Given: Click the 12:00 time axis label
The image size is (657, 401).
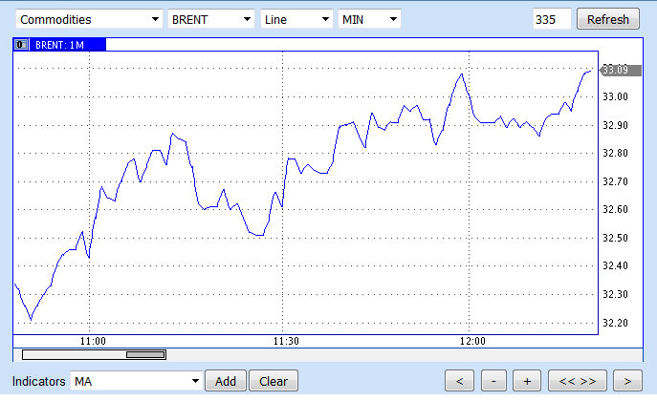Looking at the screenshot, I should [472, 341].
